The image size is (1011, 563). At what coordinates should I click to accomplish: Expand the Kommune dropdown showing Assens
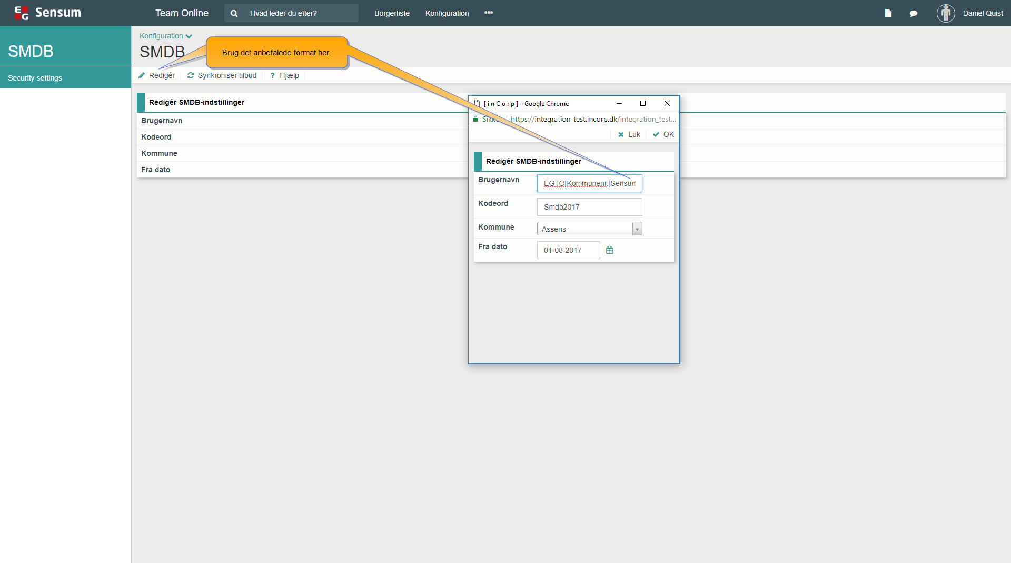[x=589, y=229]
